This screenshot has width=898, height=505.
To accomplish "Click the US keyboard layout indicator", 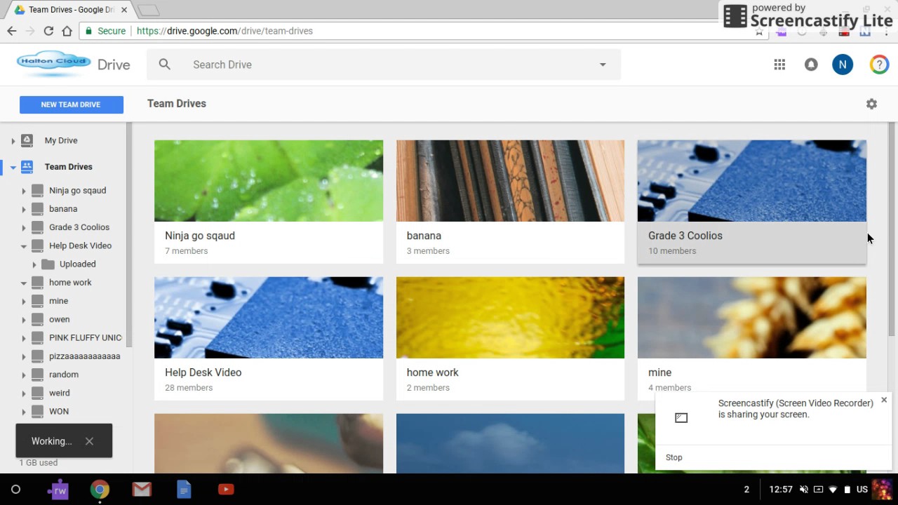I will [x=862, y=490].
